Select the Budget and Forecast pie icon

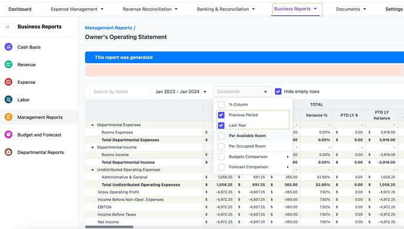(x=8, y=135)
